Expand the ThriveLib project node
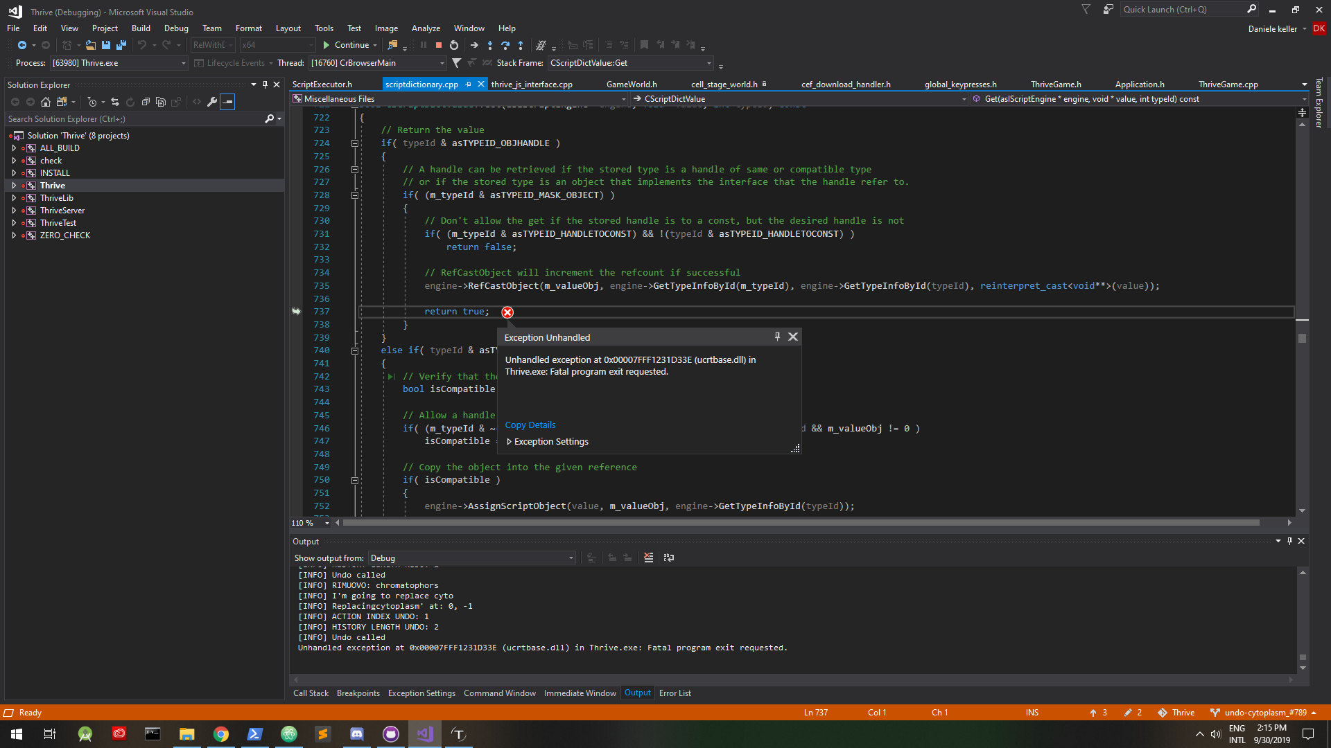Screen dimensions: 1331x748 [x=14, y=198]
